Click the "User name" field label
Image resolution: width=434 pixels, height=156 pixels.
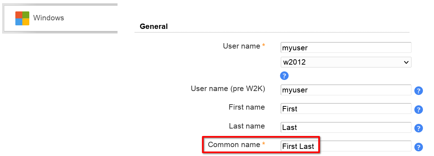tap(241, 46)
